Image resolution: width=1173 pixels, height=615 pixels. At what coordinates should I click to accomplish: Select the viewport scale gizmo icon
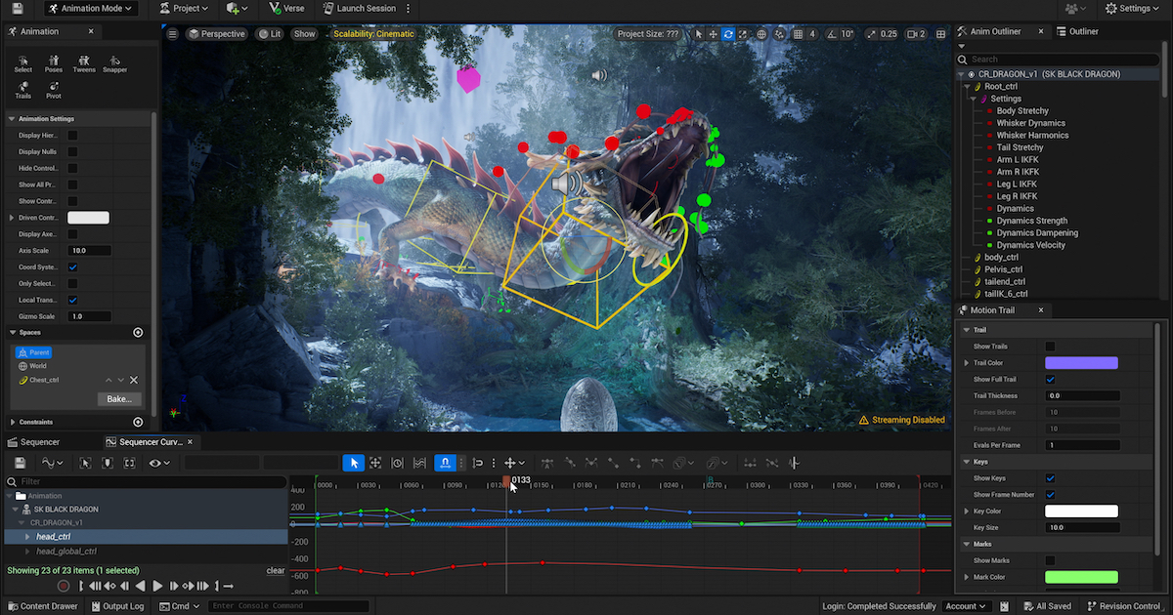click(x=743, y=34)
